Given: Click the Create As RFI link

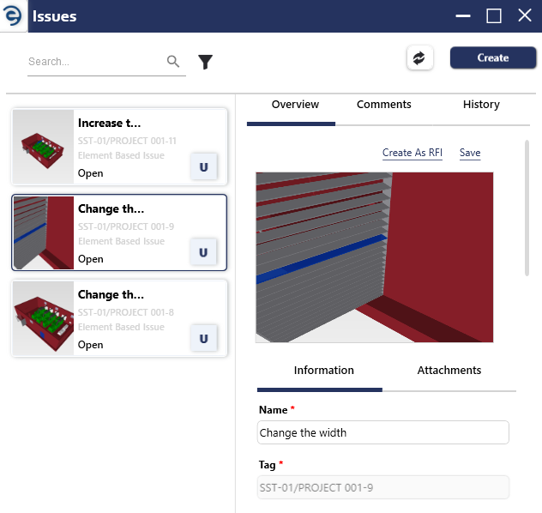Looking at the screenshot, I should tap(412, 153).
